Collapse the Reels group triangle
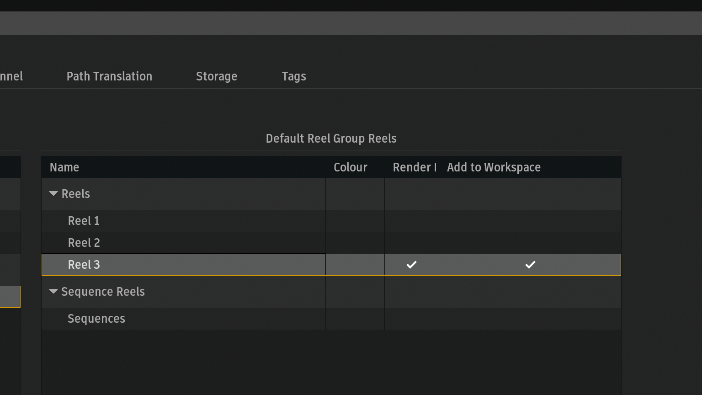This screenshot has width=702, height=395. pos(53,194)
